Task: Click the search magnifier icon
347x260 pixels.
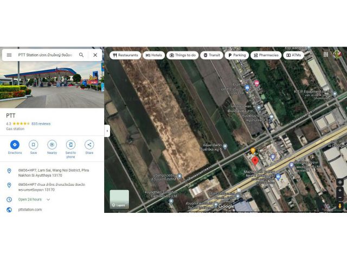Action: pyautogui.click(x=81, y=55)
